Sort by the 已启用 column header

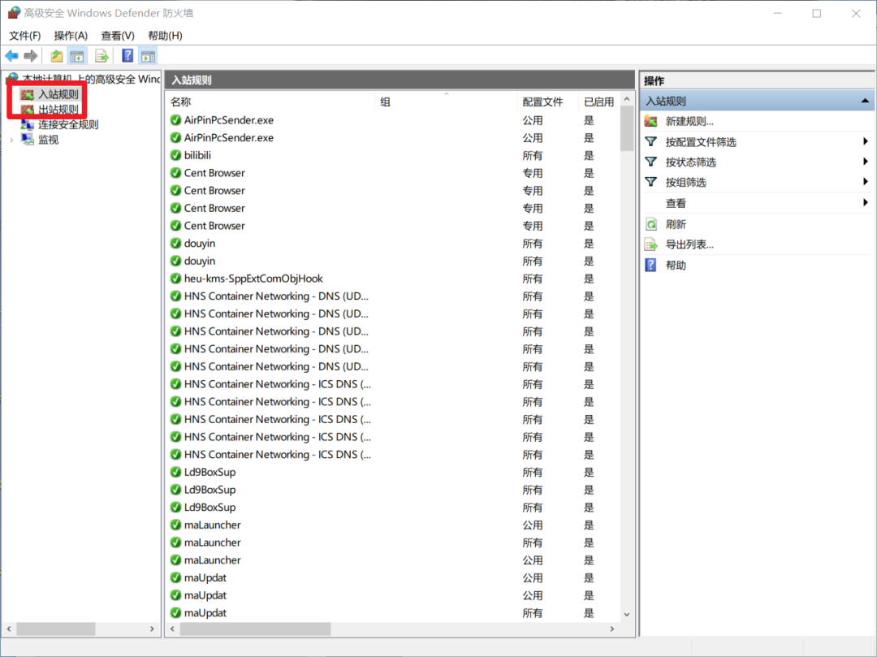(x=599, y=102)
